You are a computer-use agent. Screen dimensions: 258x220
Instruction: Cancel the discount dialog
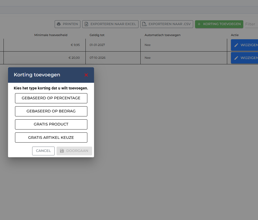pos(43,151)
